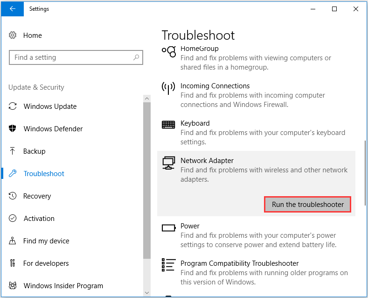Click the Troubleshoot wrench icon
Screen dimensions: 368x298
(x=13, y=173)
